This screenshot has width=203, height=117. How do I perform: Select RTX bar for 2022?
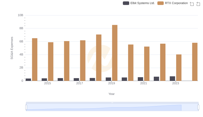pyautogui.click(x=163, y=62)
